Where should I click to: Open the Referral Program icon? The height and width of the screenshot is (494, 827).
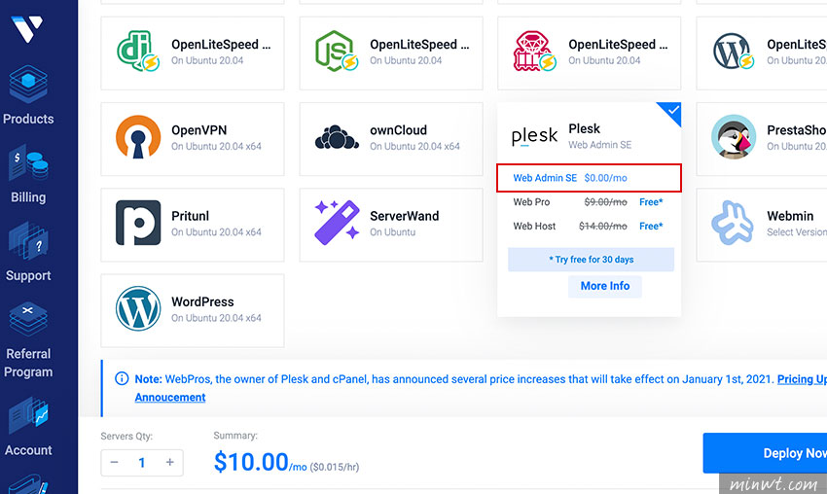tap(28, 320)
